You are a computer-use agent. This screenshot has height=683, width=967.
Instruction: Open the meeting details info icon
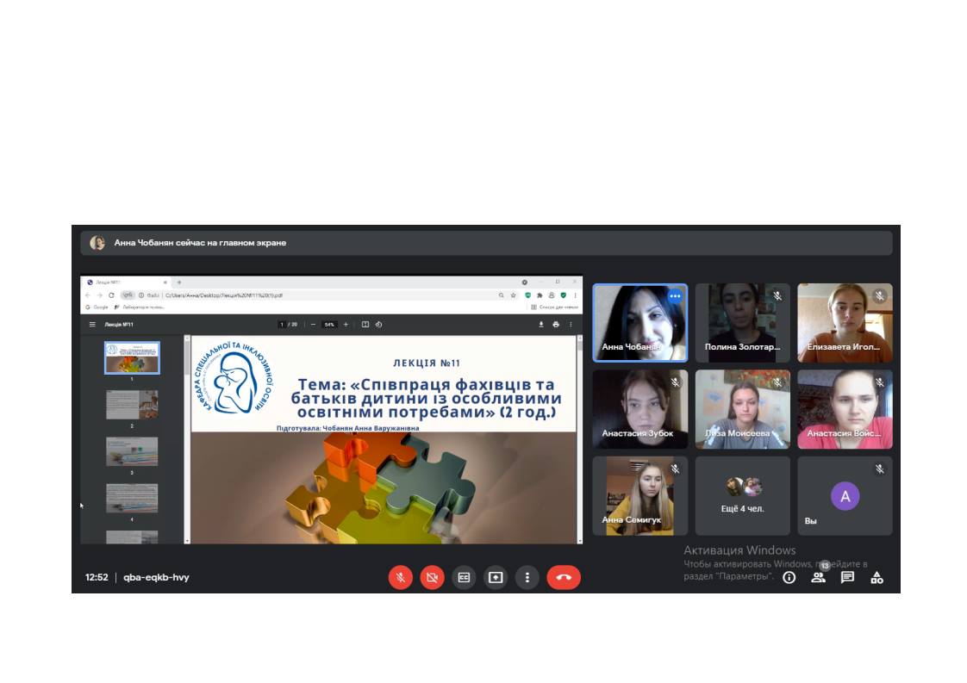tap(789, 578)
